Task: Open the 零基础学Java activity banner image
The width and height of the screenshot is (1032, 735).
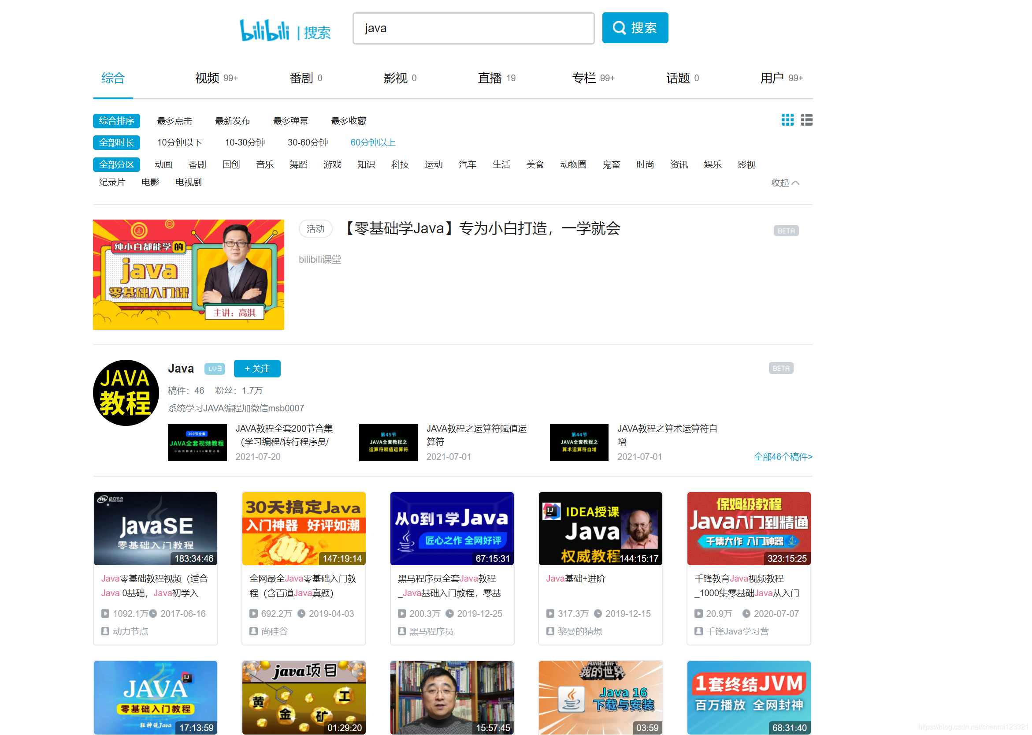Action: [x=189, y=275]
